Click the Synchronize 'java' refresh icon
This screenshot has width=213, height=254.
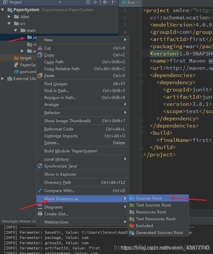pos(40,166)
